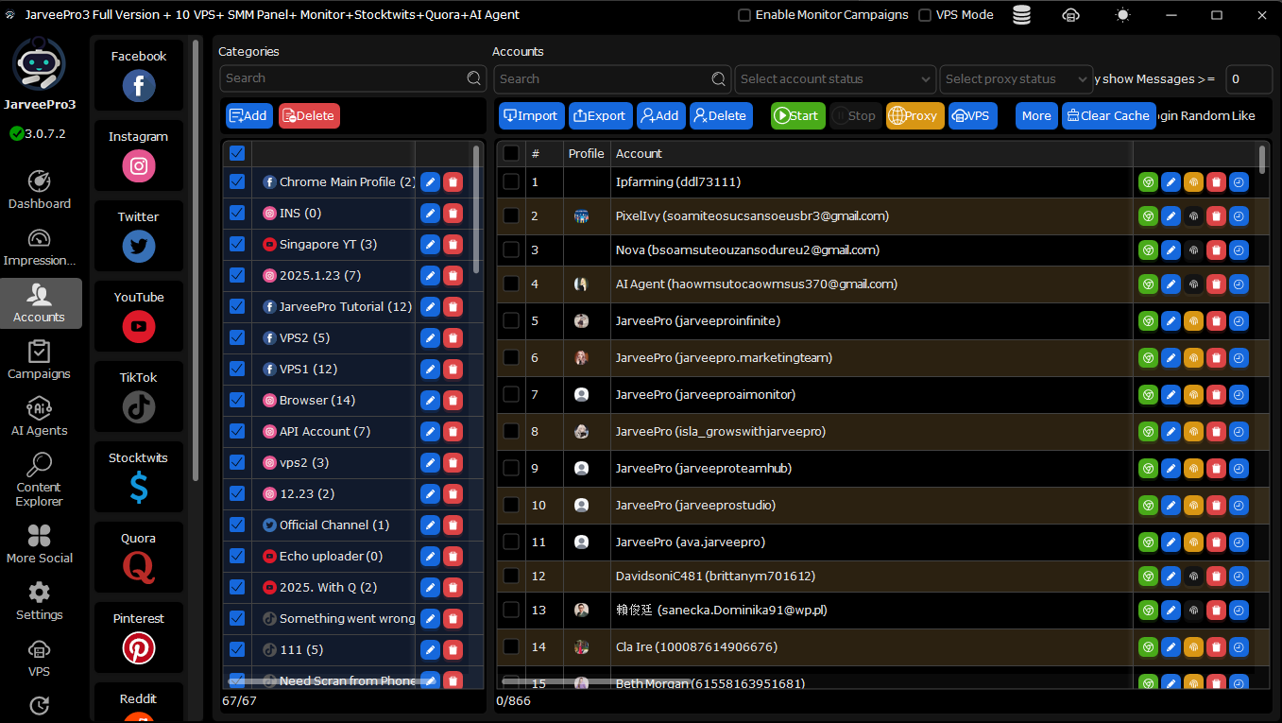Expand the Select proxy status dropdown

(x=1015, y=79)
